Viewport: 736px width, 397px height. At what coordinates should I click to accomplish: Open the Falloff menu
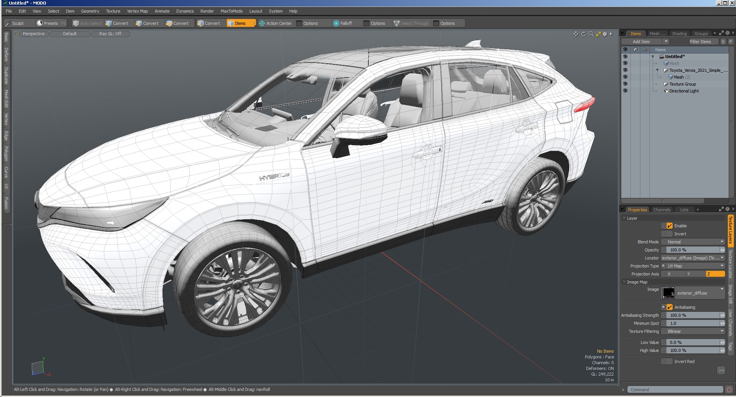(x=342, y=23)
